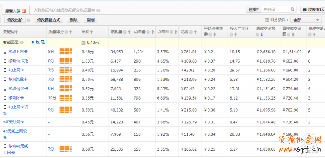Sort by 展现量 using its arrow
The image size is (325, 158).
coord(129,32)
